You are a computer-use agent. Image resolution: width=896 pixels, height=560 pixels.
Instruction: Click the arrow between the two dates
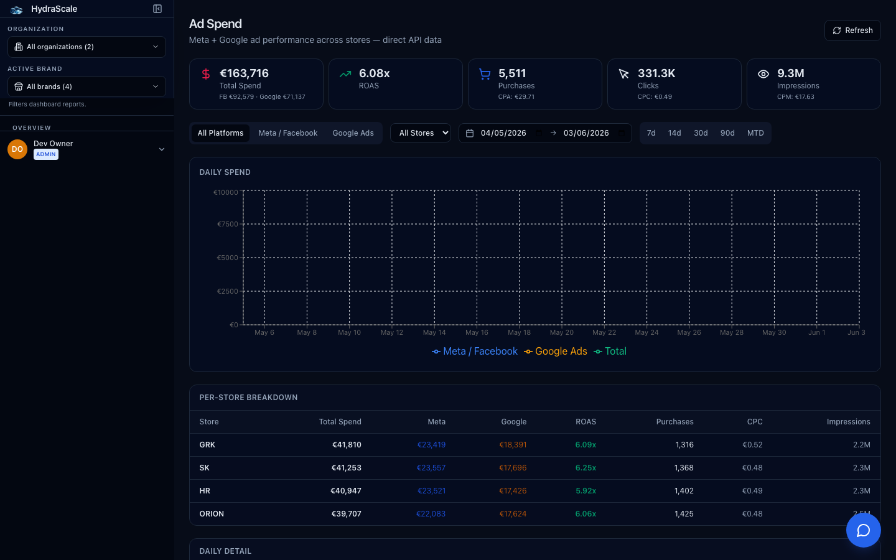pos(553,133)
